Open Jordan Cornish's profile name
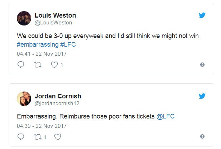This screenshot has height=149, width=221. click(x=58, y=96)
